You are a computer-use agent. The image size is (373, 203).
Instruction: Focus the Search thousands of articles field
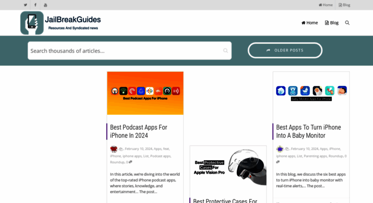(x=130, y=51)
